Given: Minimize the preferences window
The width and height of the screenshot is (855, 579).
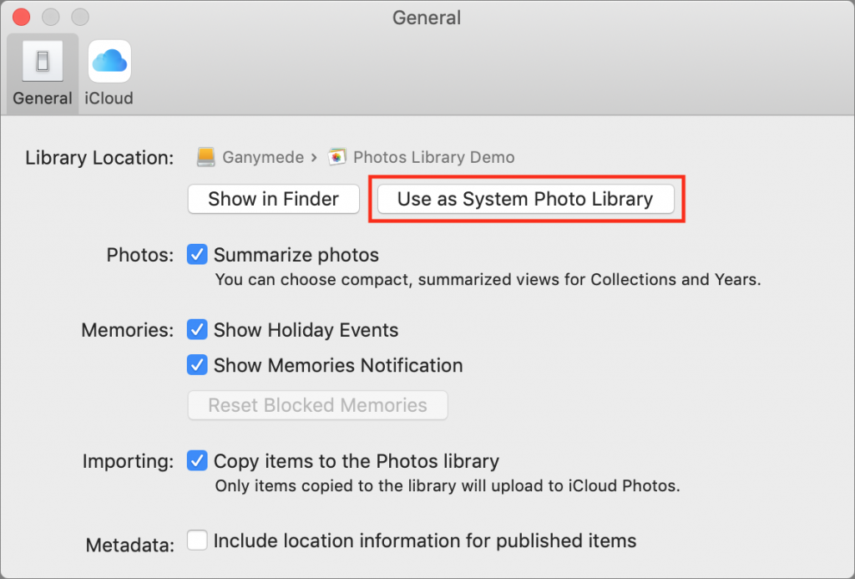Looking at the screenshot, I should tap(50, 17).
